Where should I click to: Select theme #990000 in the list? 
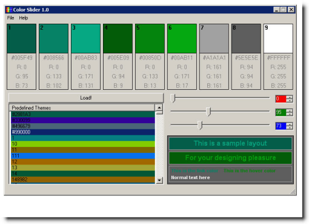pyautogui.click(x=83, y=132)
